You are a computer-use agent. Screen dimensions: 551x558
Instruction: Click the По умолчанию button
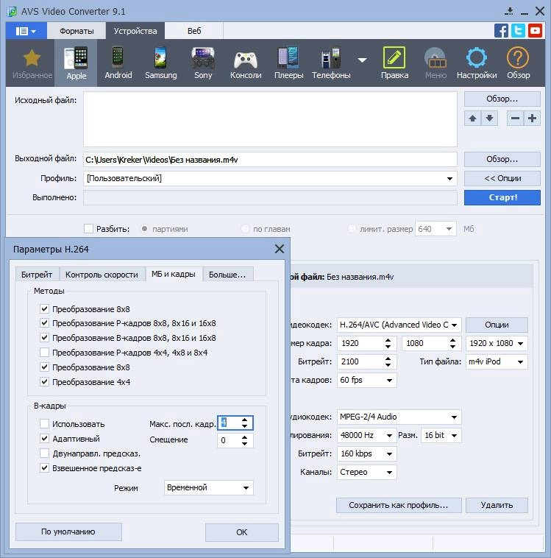[68, 531]
